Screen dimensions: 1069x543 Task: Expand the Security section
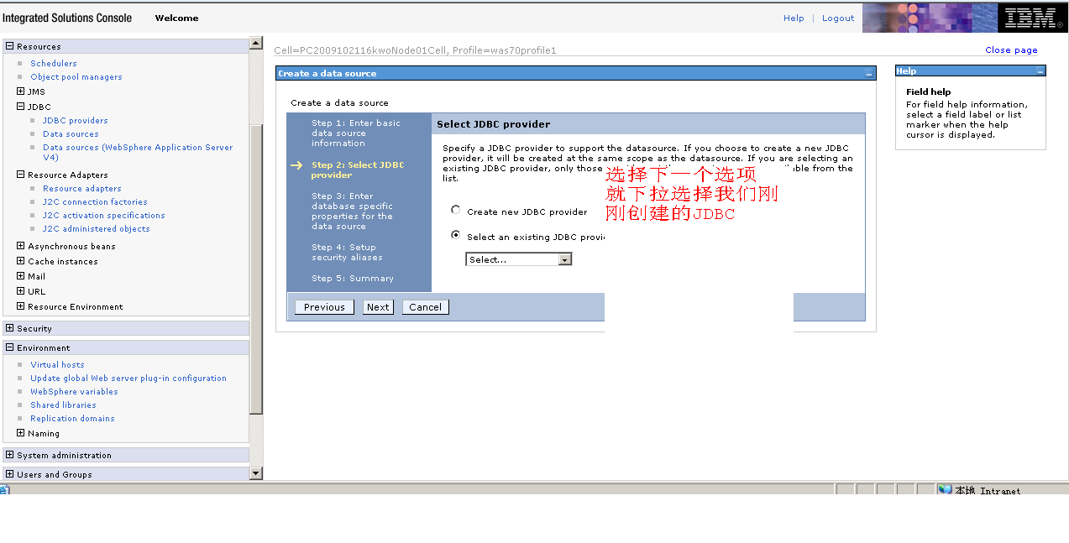[10, 328]
